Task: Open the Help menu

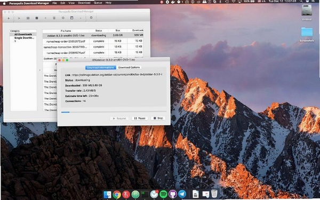Action: pos(108,3)
